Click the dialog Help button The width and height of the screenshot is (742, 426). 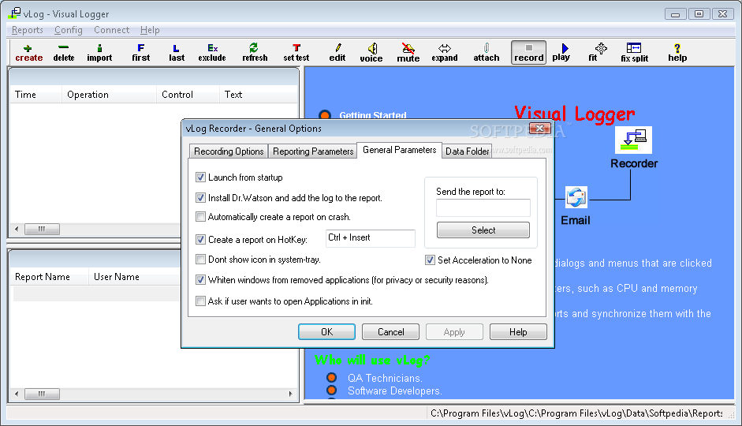[x=518, y=332]
